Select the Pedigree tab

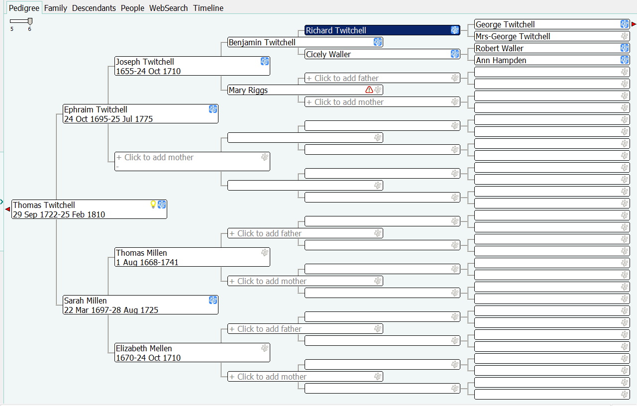[24, 8]
